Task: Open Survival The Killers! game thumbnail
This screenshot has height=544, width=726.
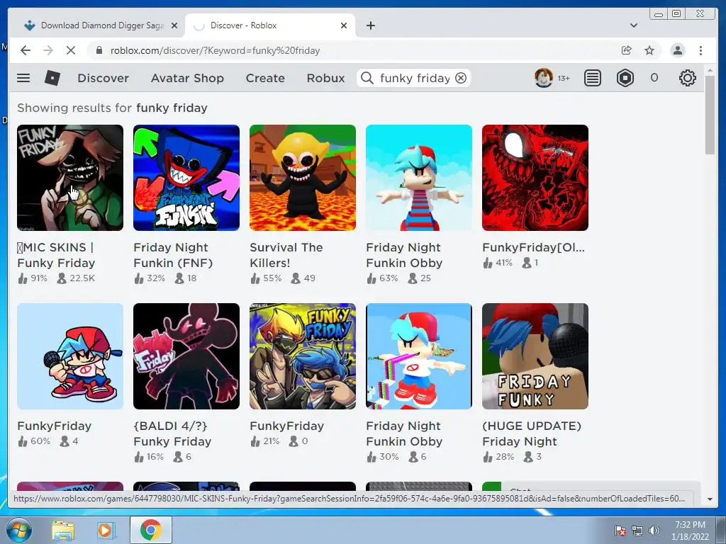Action: coord(303,178)
